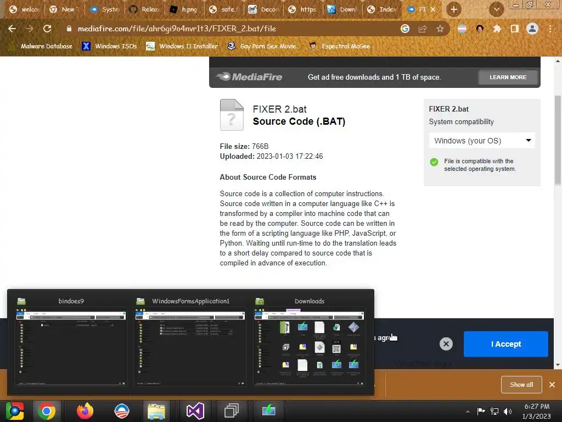This screenshot has height=422, width=562.
Task: Open the blue striped globe taskbar app
Action: tap(121, 411)
